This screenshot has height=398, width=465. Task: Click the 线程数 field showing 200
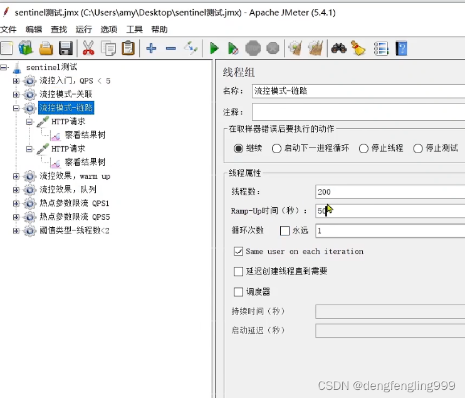(390, 191)
